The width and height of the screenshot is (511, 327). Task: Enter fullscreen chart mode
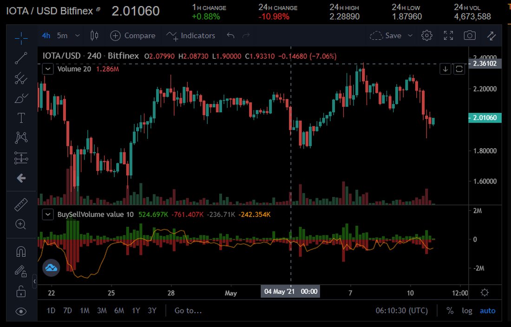coord(448,35)
